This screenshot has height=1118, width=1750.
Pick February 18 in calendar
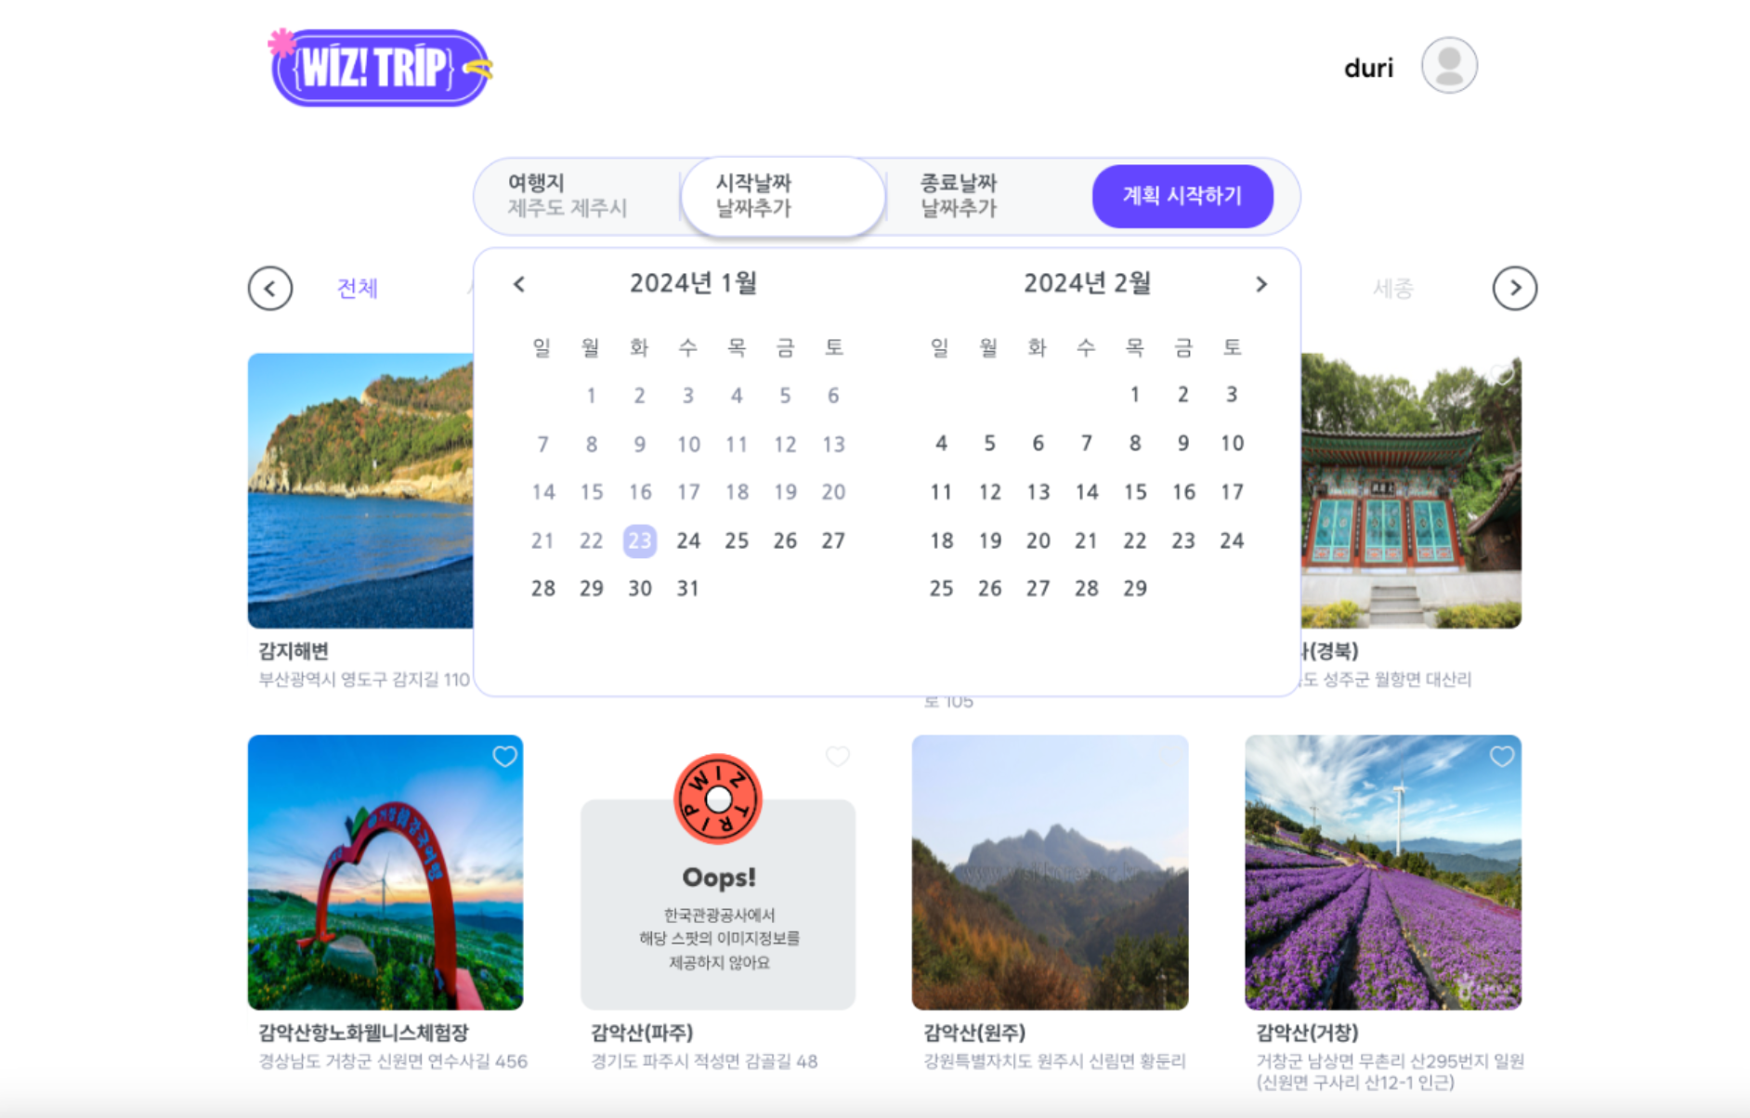tap(941, 540)
